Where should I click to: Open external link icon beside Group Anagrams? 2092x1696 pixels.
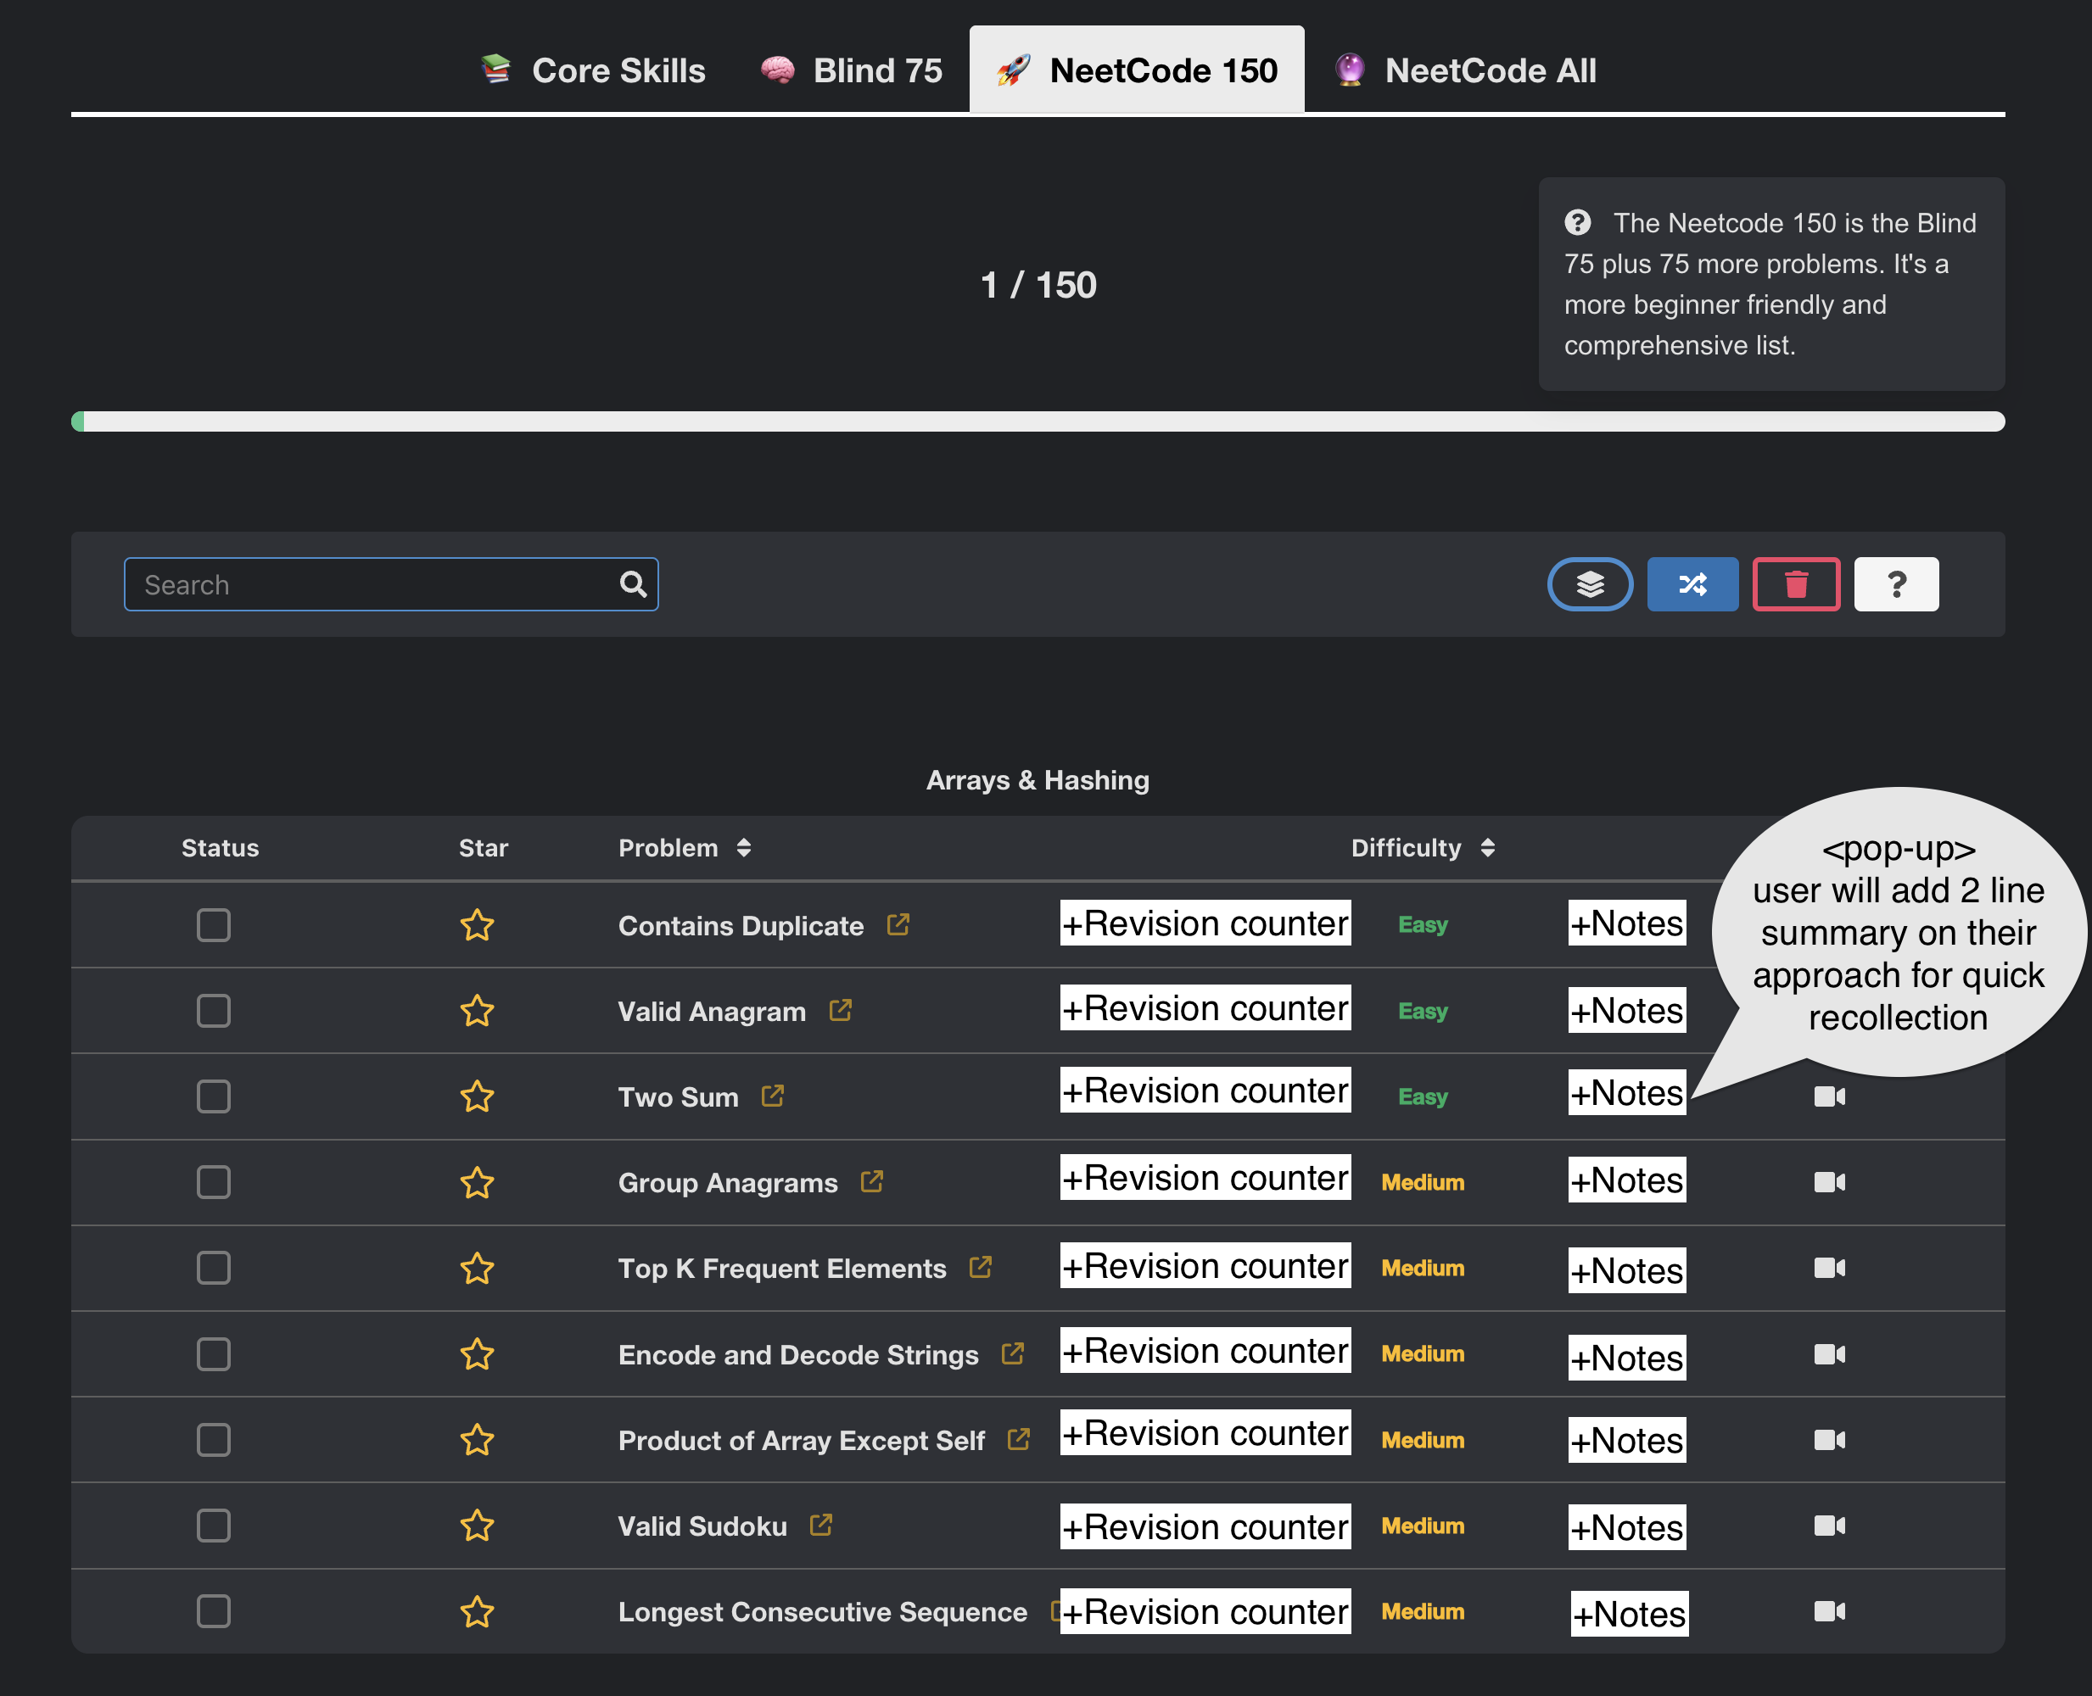(871, 1182)
